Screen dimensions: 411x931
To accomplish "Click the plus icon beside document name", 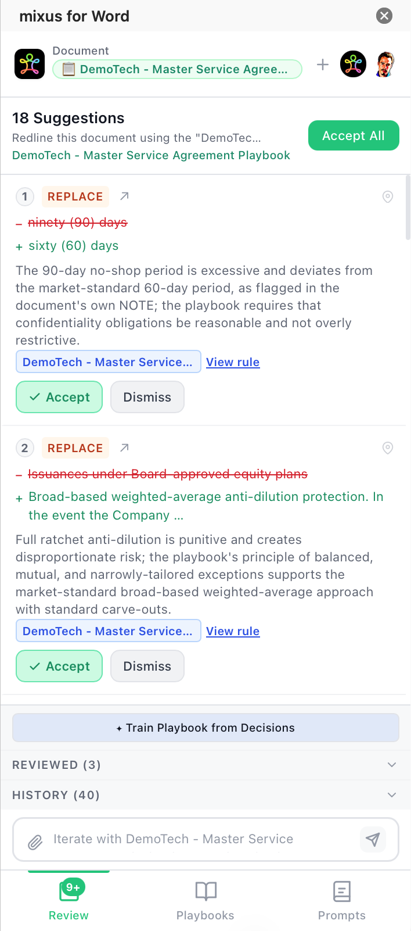I will click(x=323, y=65).
